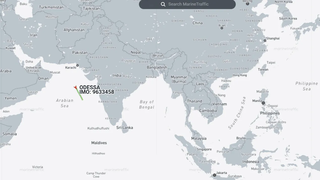
Task: Click the Karachi port circle marker
Action: (x=77, y=65)
